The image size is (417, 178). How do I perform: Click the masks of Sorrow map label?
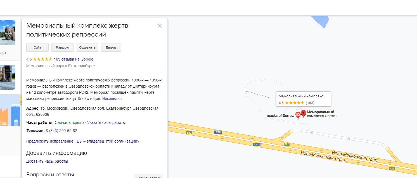tap(281, 116)
